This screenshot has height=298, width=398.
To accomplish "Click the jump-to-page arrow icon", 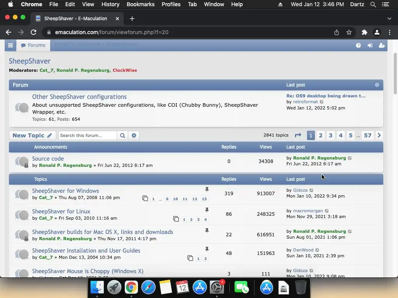I will (x=298, y=135).
